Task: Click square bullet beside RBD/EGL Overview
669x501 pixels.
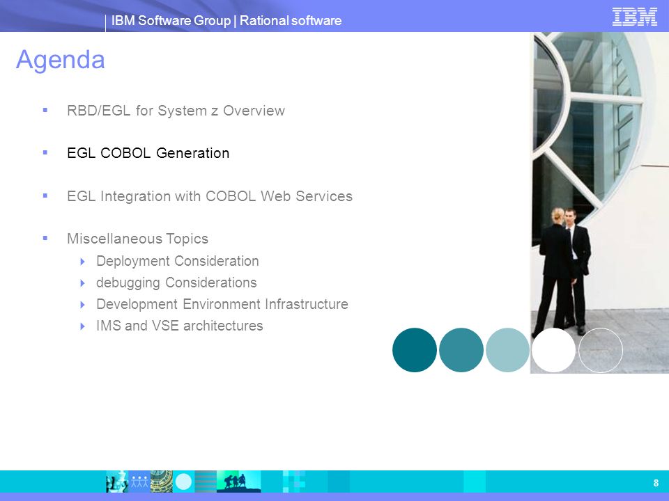Action: coord(45,111)
